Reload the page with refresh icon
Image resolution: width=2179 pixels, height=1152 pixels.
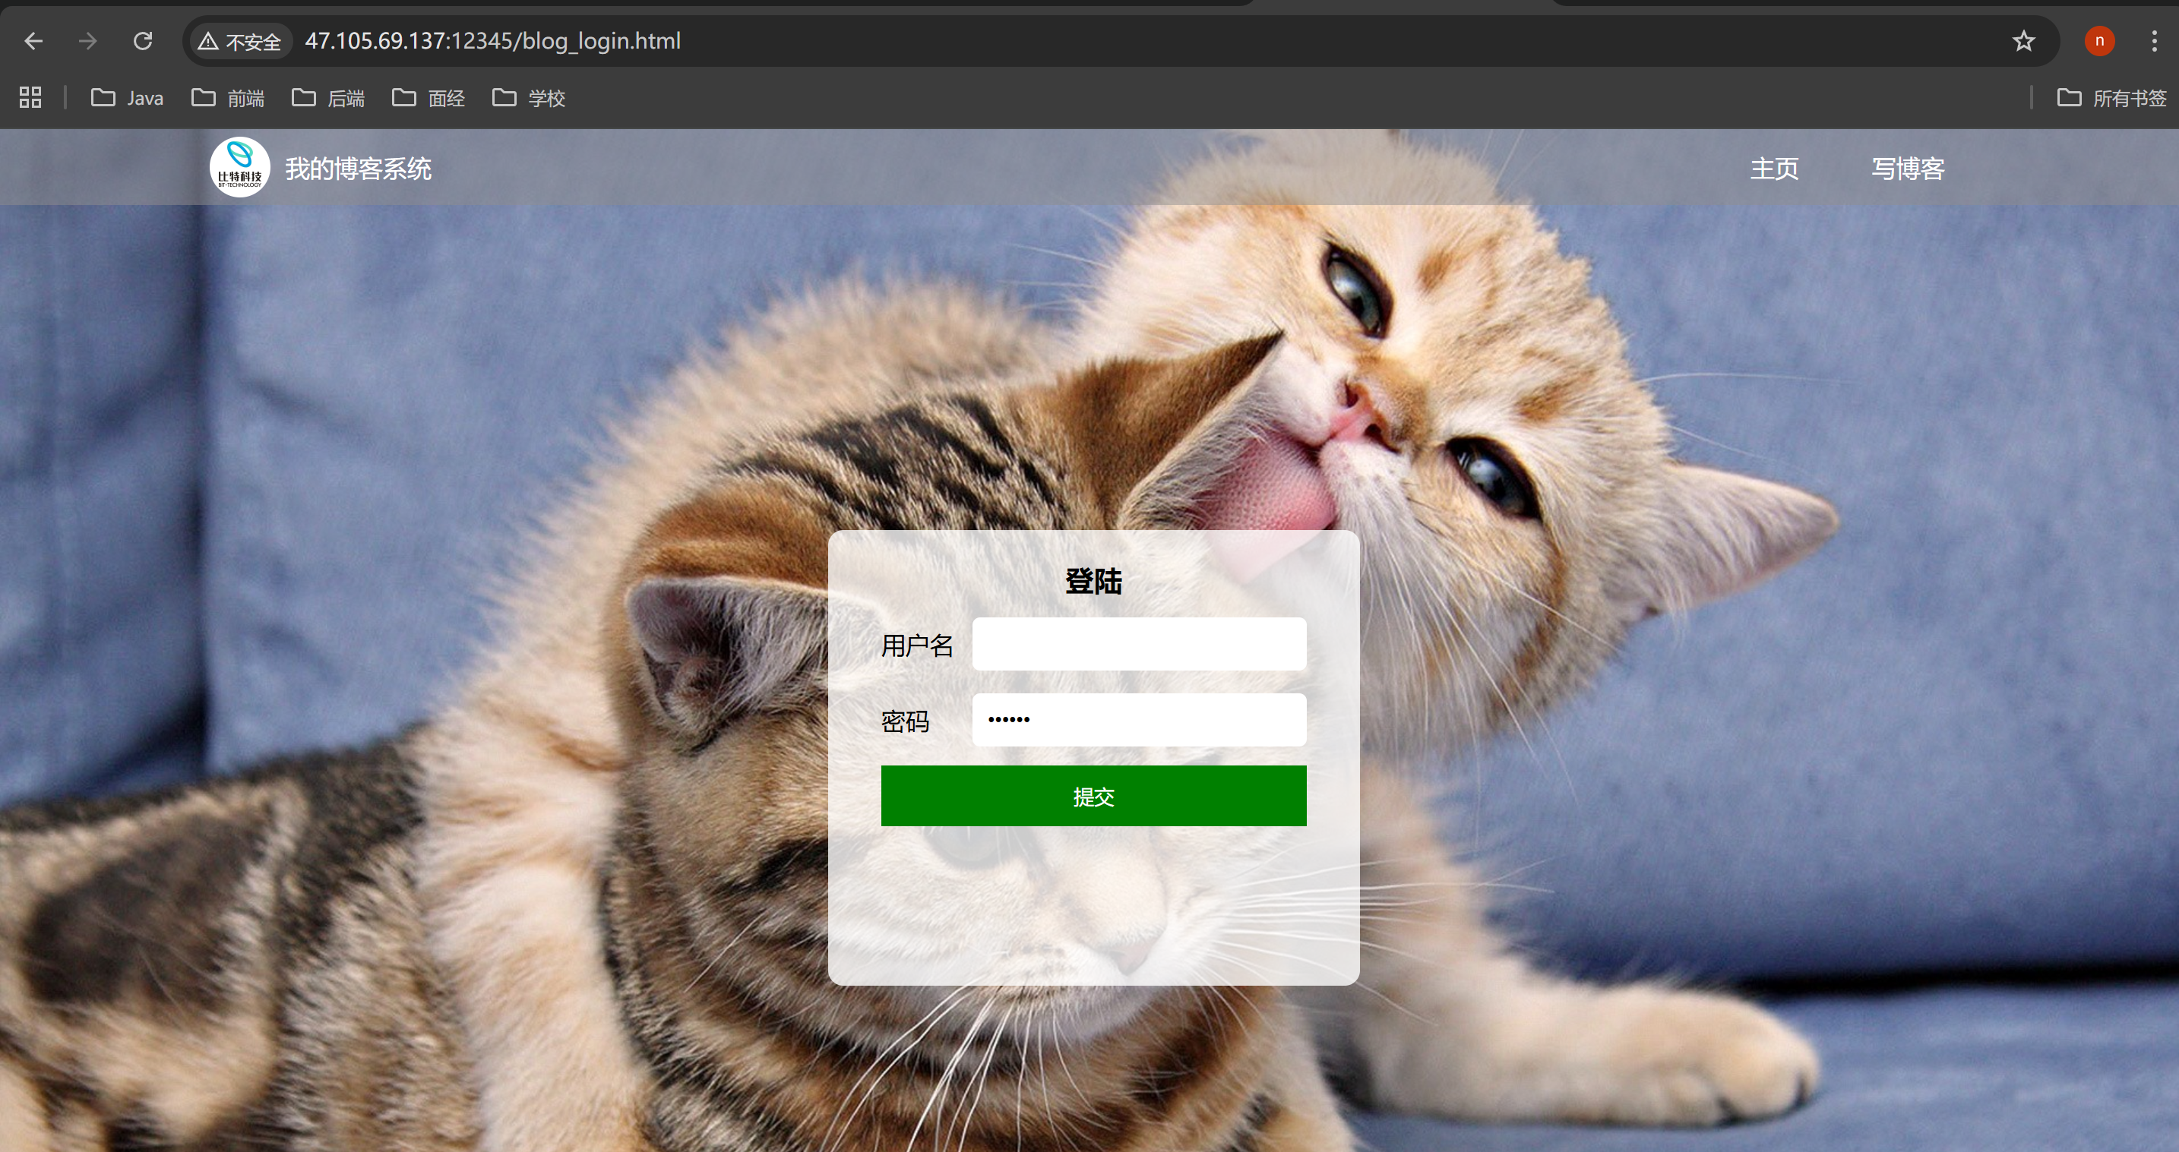[x=143, y=40]
